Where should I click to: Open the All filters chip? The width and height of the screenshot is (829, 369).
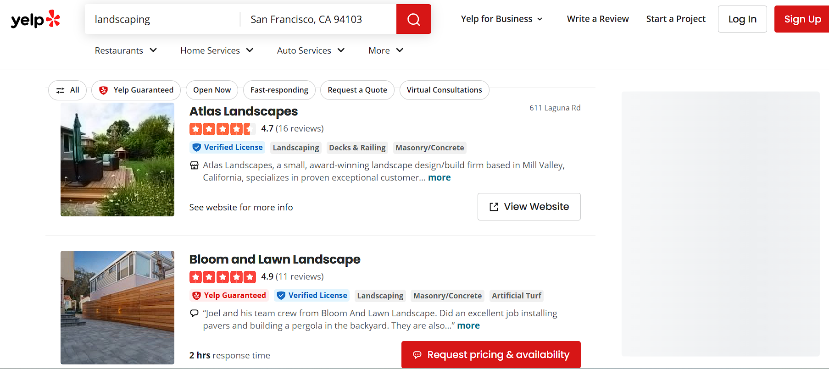point(67,90)
